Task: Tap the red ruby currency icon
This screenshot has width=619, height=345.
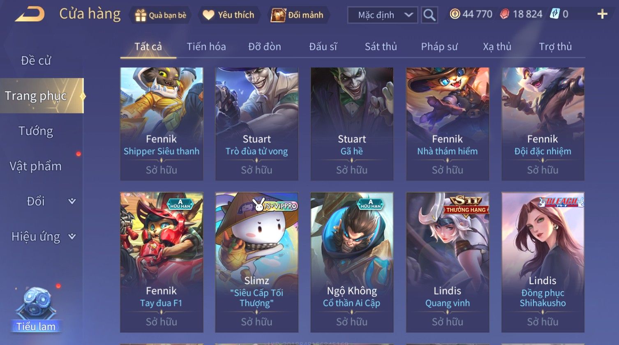Action: coord(504,14)
